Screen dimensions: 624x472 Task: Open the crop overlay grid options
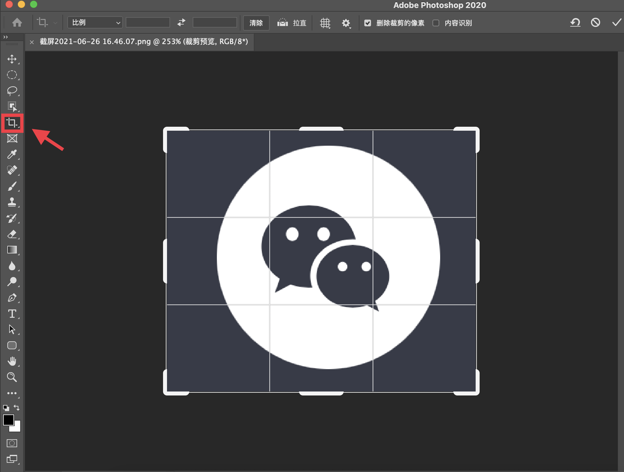click(325, 23)
